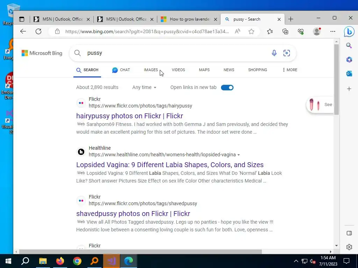
Task: Click the Microsoft Bing logo
Action: 42,53
